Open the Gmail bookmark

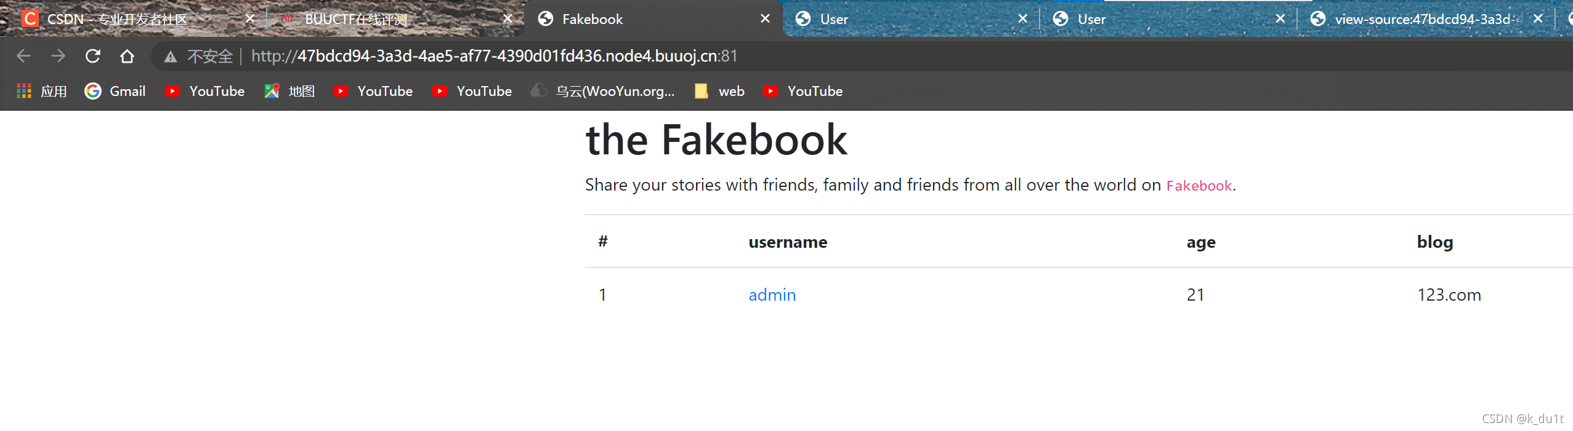coord(115,91)
